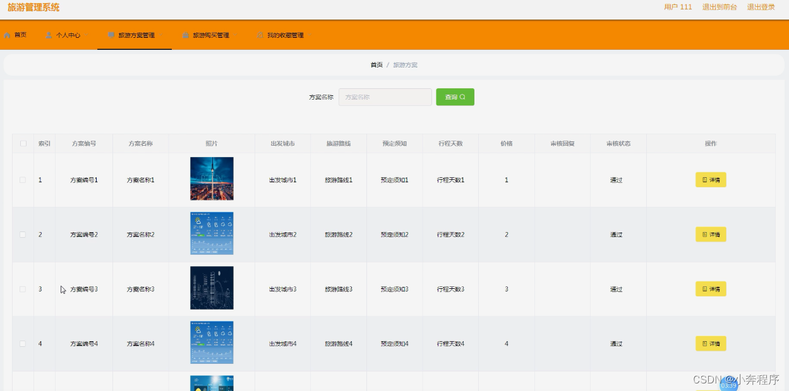The height and width of the screenshot is (391, 789).
Task: Click cell 出发城市3
Action: point(282,289)
